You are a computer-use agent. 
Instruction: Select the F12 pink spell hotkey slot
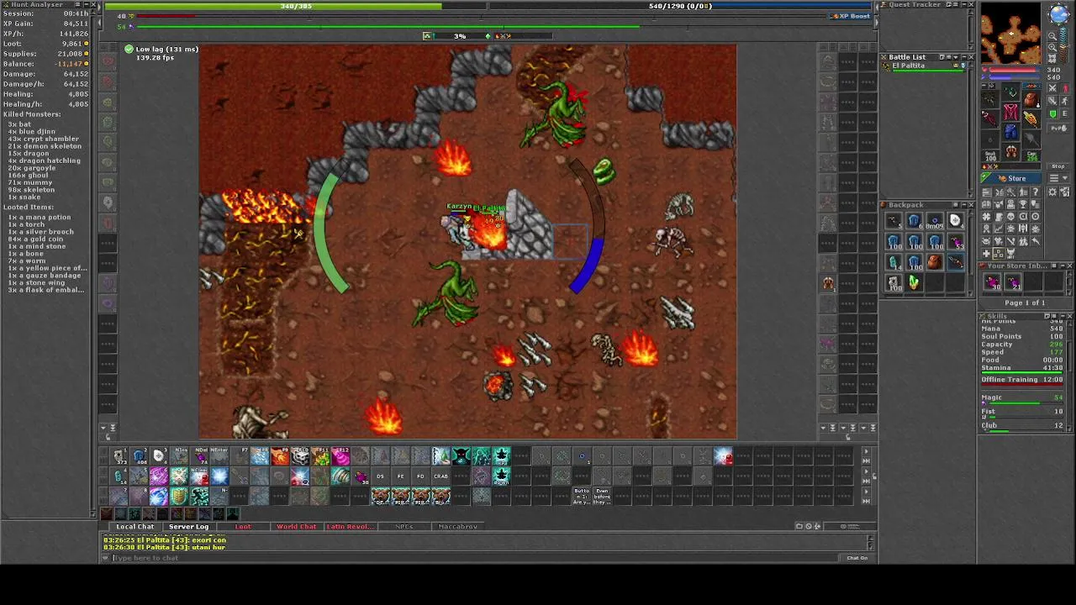340,456
